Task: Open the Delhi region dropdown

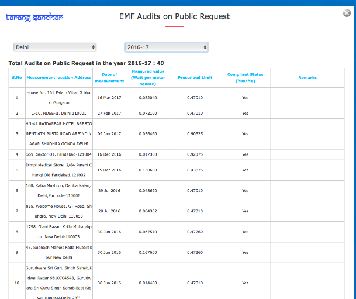Action: (x=54, y=47)
